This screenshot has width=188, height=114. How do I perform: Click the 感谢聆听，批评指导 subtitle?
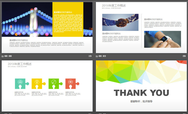tap(141, 101)
